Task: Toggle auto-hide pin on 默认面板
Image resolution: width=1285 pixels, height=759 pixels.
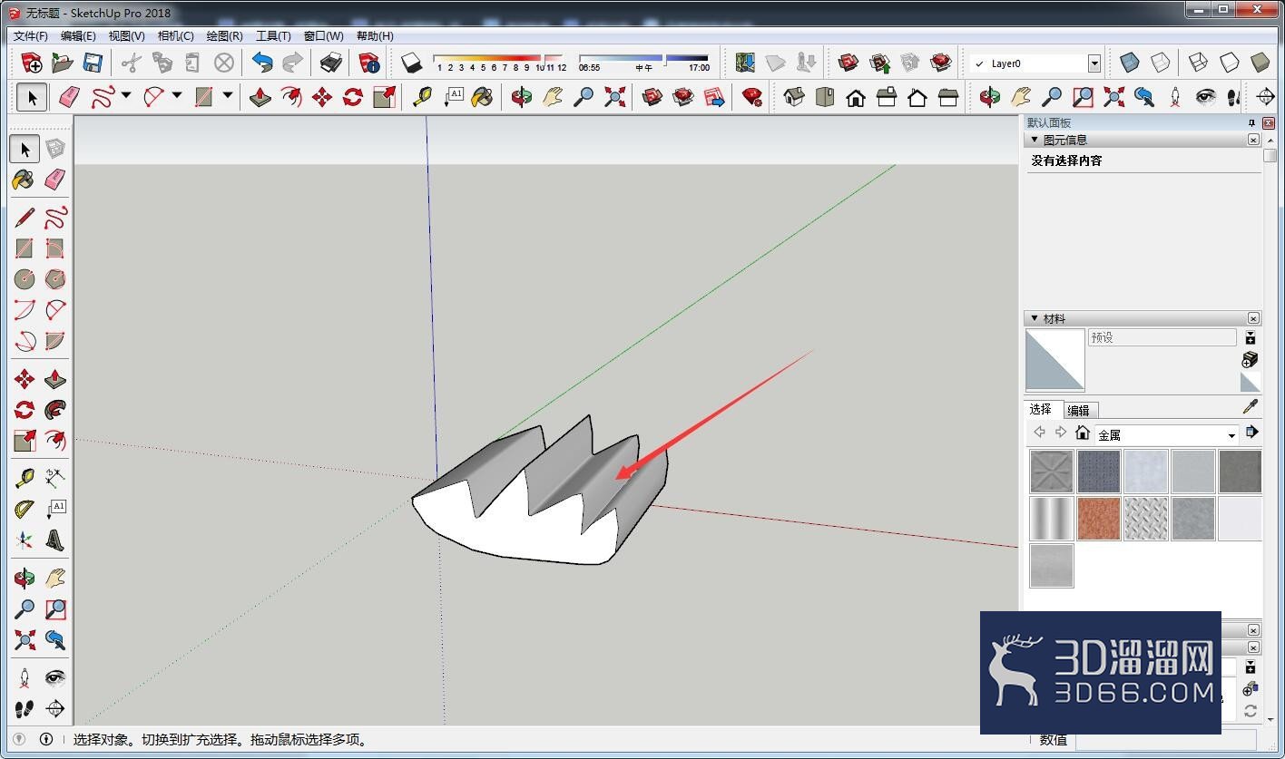Action: 1252,122
